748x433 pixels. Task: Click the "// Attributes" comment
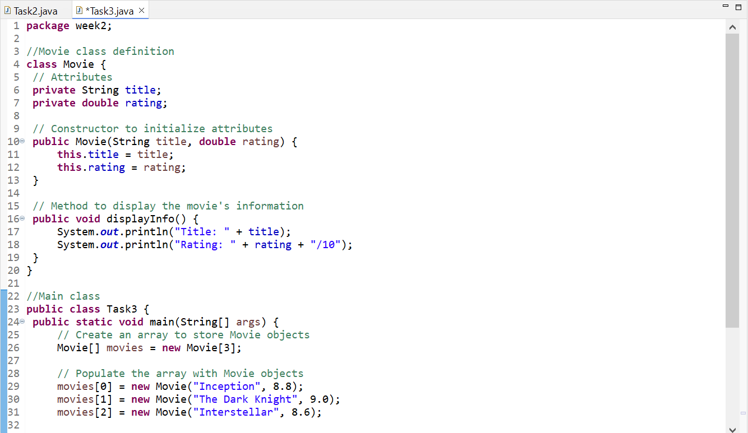coord(72,77)
